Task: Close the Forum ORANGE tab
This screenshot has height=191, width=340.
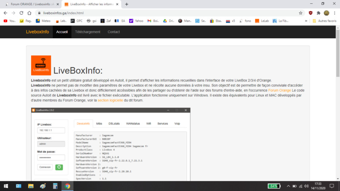Action: pyautogui.click(x=58, y=4)
